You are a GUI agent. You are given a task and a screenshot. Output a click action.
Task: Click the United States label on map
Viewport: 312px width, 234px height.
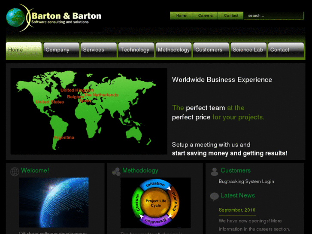click(50, 102)
